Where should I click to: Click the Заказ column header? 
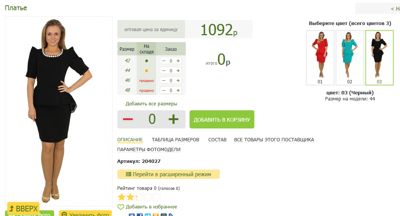tap(171, 49)
